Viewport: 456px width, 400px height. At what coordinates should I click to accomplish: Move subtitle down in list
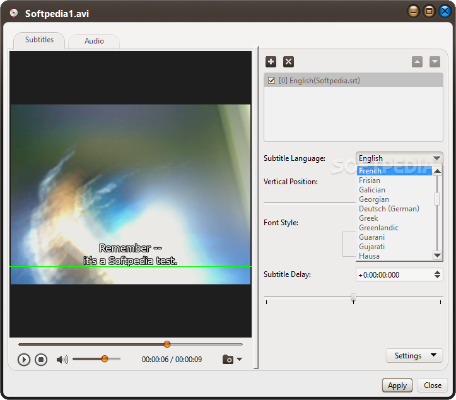(x=435, y=62)
